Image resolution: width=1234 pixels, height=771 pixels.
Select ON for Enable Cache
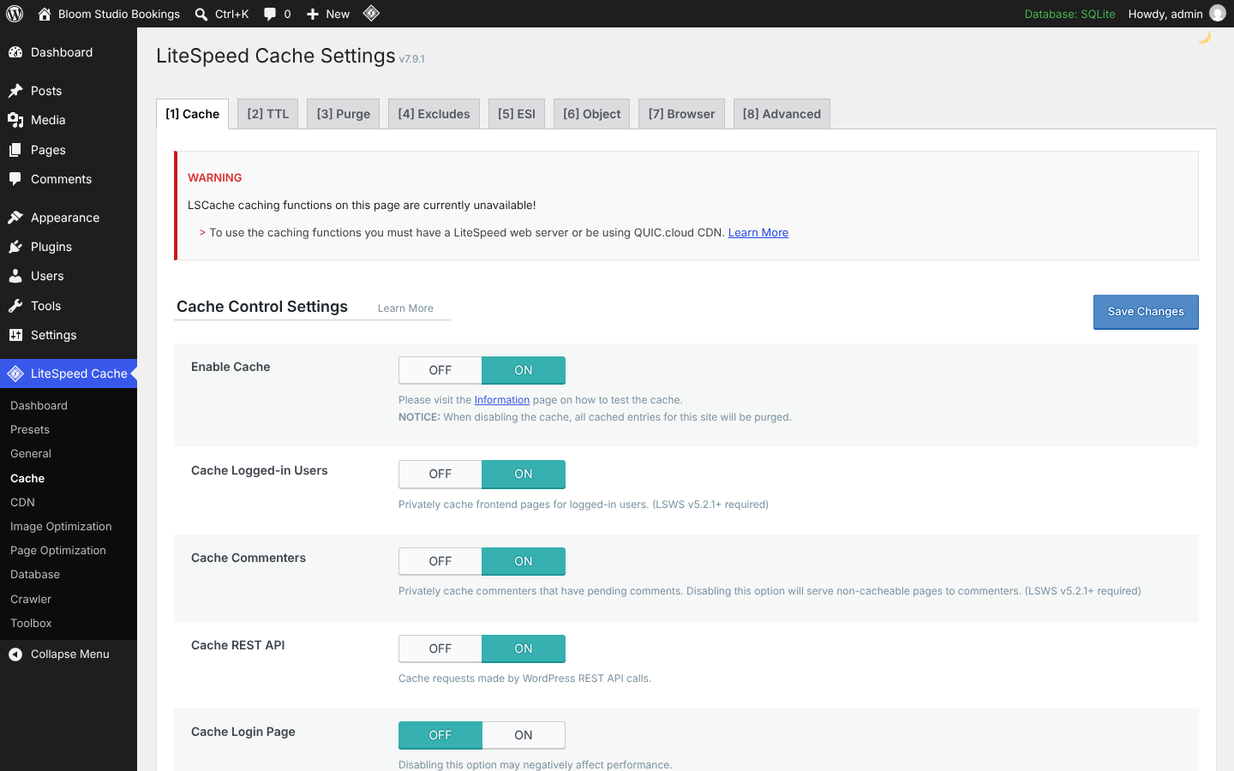coord(524,370)
